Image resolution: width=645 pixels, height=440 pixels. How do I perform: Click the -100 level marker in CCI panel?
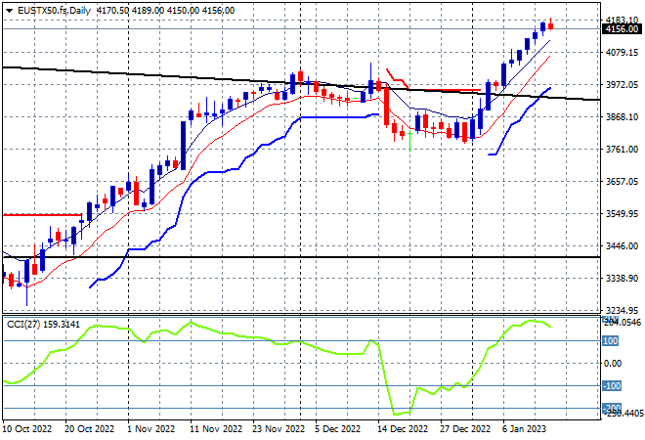[x=612, y=385]
